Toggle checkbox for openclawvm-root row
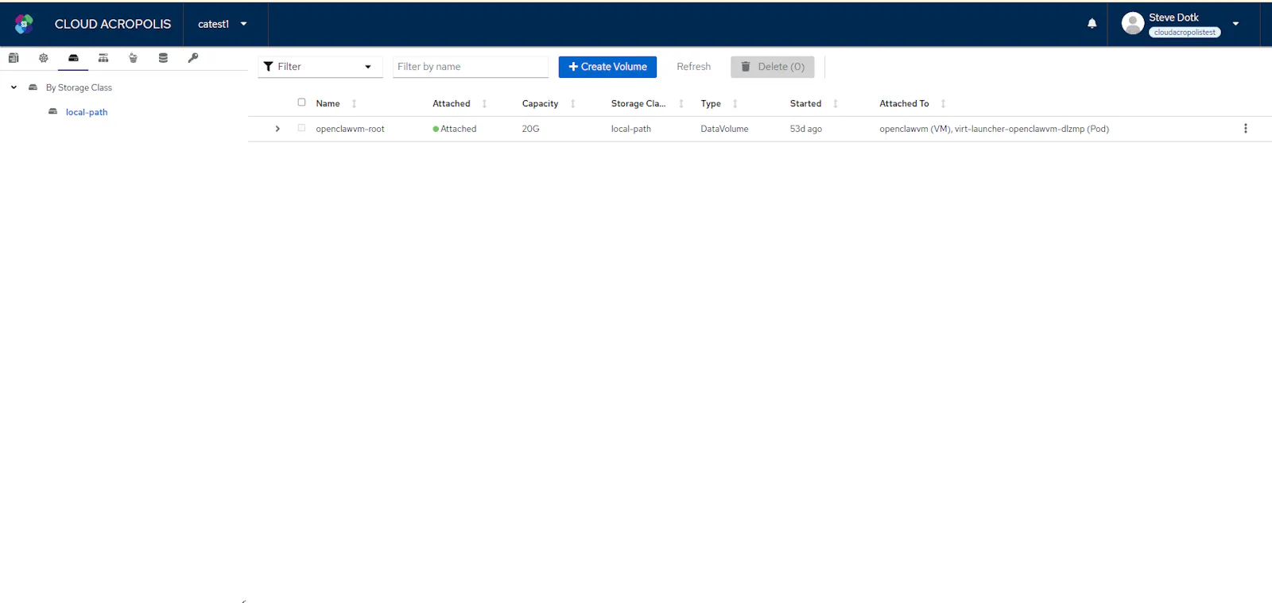 pos(301,128)
